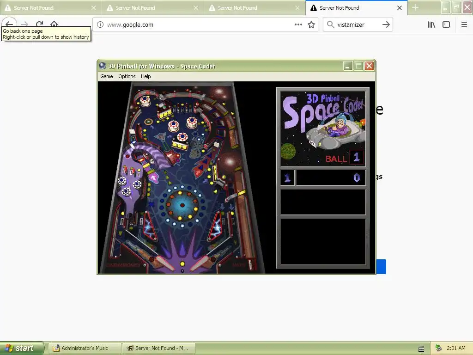Open the Firefox hamburger menu

tap(464, 25)
